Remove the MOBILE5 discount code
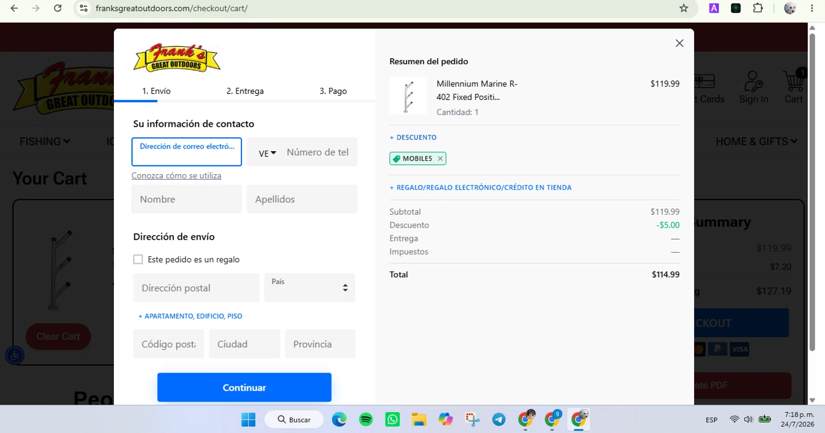Viewport: 825px width, 433px height. (440, 159)
